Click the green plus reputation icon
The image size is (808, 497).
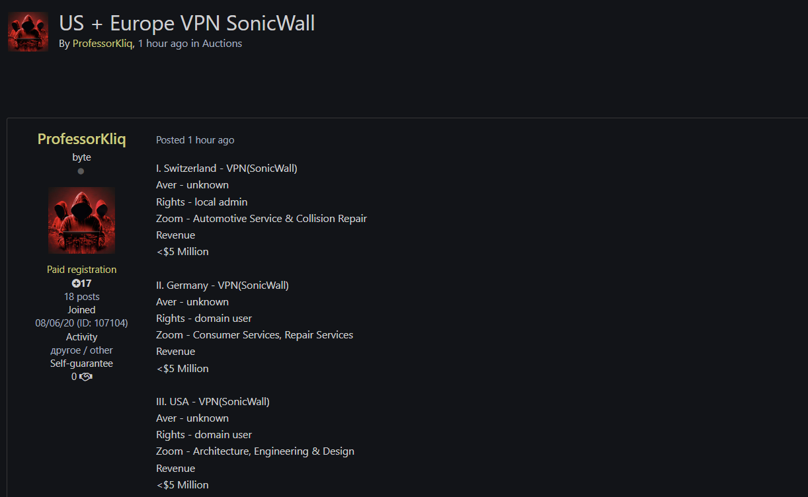(x=76, y=284)
